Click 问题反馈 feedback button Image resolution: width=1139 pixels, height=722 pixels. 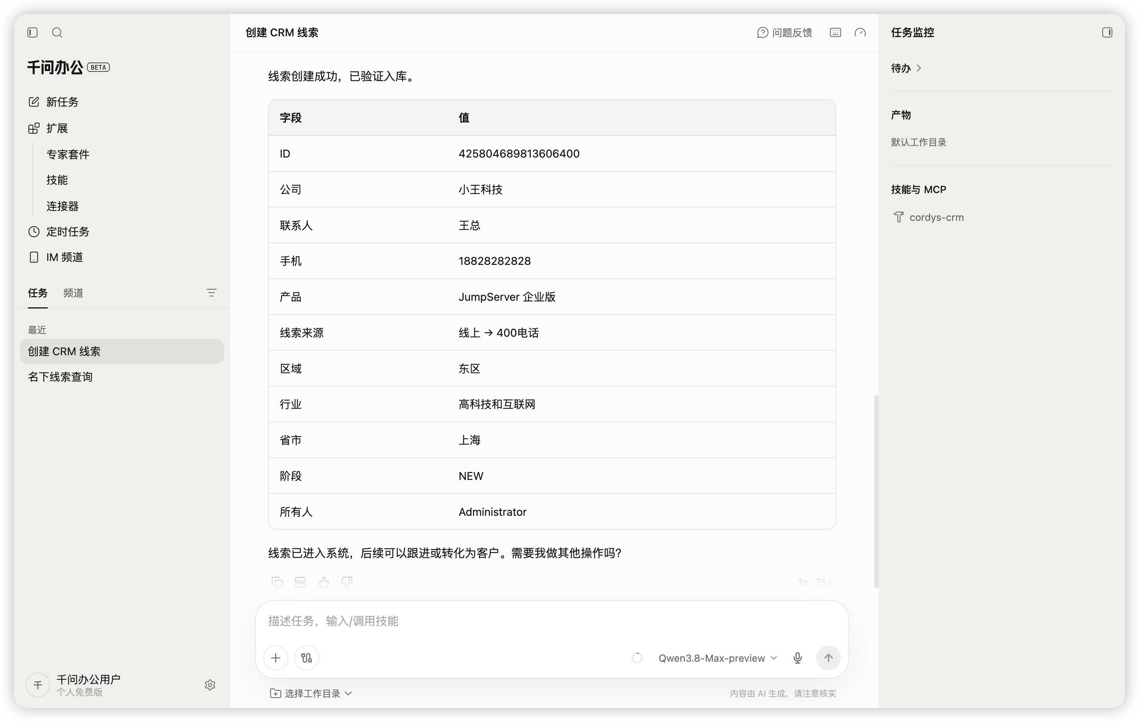785,32
